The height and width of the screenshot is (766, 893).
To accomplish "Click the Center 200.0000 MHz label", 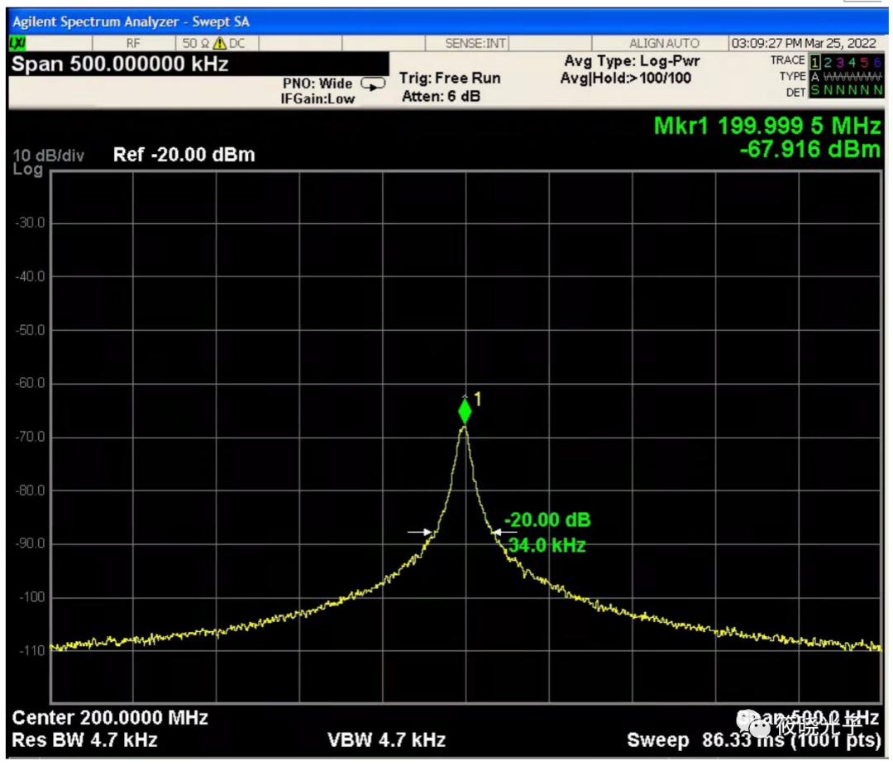I will [x=109, y=717].
